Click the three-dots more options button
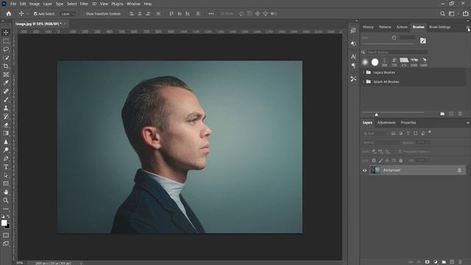The width and height of the screenshot is (471, 265). point(211,14)
